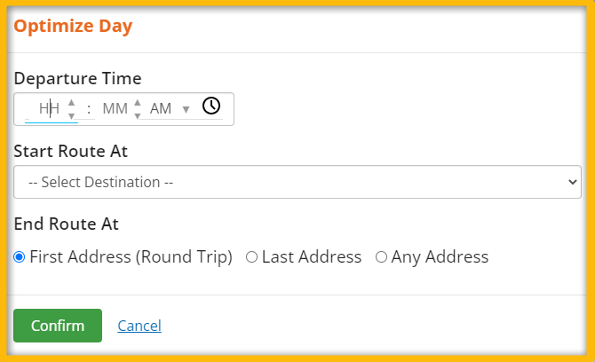Image resolution: width=595 pixels, height=362 pixels.
Task: Confirm the day optimization
Action: [x=58, y=326]
